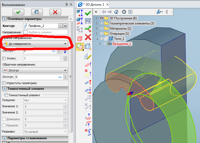The image size is (200, 143).
Task: Click the crosshair target icon in tree toolbar
Action: click(124, 12)
